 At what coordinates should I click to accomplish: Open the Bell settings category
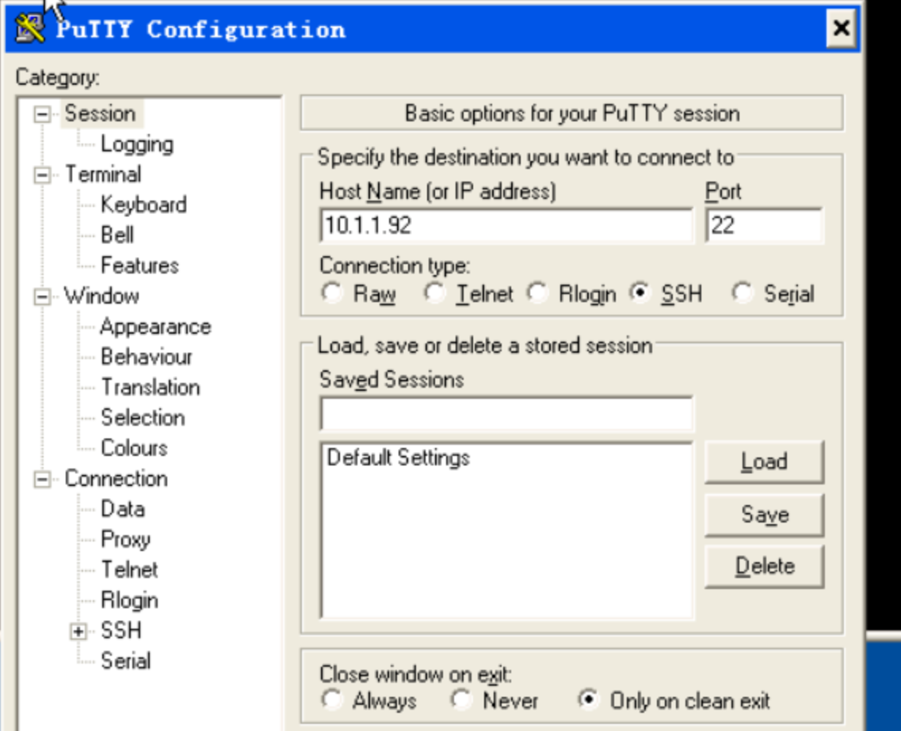[117, 235]
